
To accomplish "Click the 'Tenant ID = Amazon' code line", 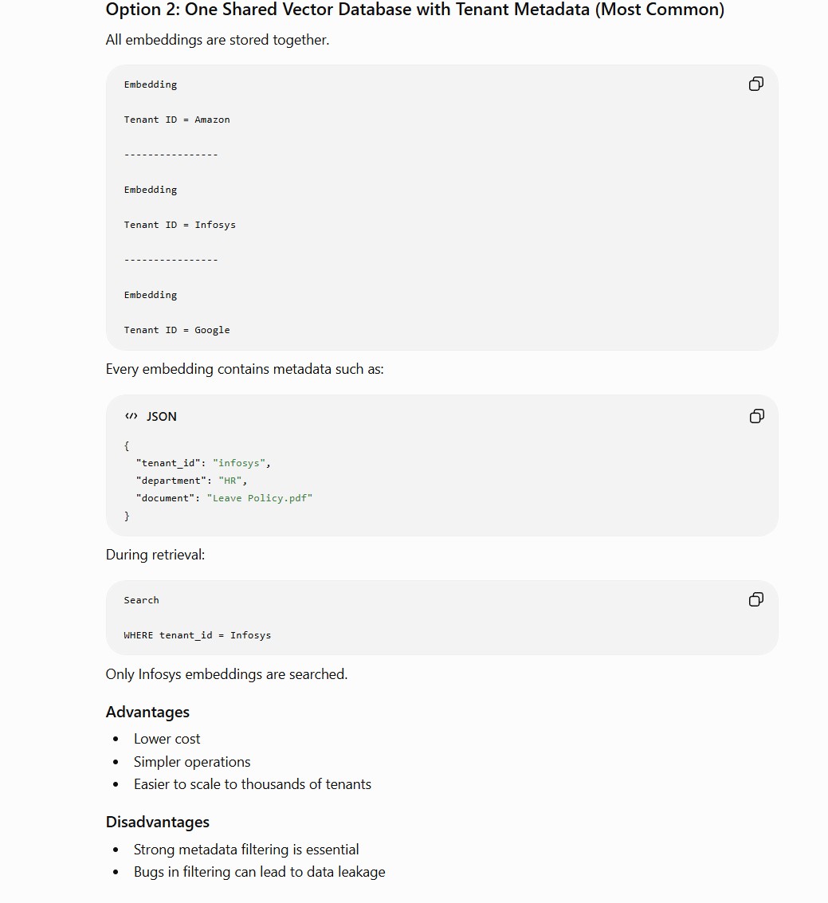I will 177,120.
